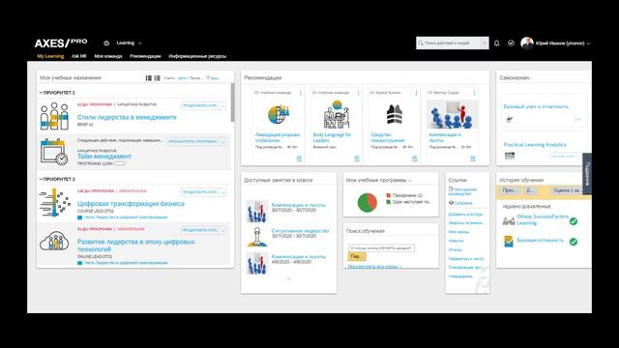Open the checkmark to-do icon in header
The image size is (619, 348).
pyautogui.click(x=511, y=43)
